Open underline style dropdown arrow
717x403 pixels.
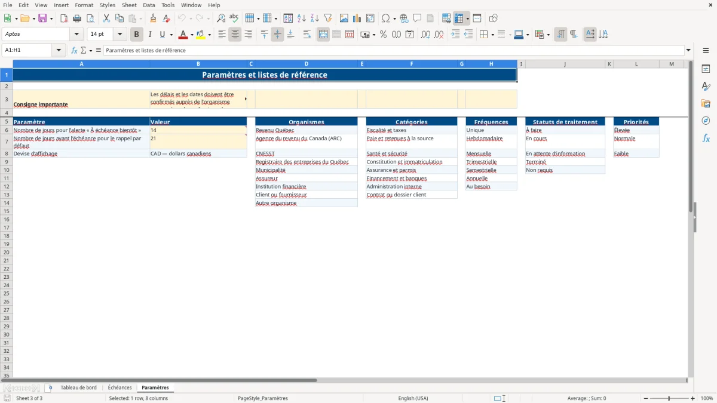(x=171, y=35)
